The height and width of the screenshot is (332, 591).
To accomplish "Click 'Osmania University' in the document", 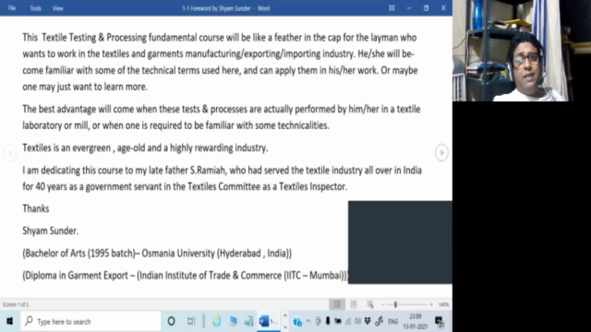I will pos(178,254).
